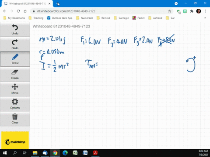Show more bookmarks chevron
210x157 pixels.
[205, 18]
